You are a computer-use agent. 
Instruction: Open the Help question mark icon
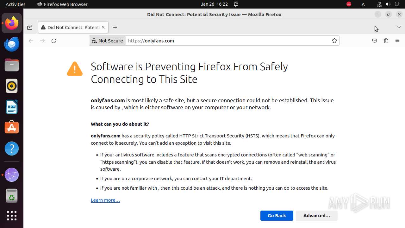[x=12, y=149]
